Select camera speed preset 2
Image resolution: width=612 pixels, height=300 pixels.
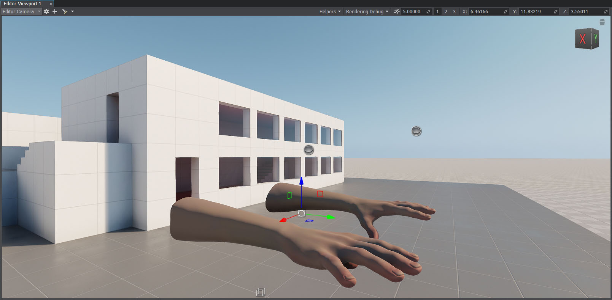[x=446, y=11]
